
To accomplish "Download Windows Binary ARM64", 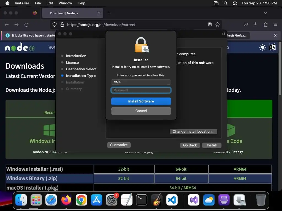I will [240, 179].
